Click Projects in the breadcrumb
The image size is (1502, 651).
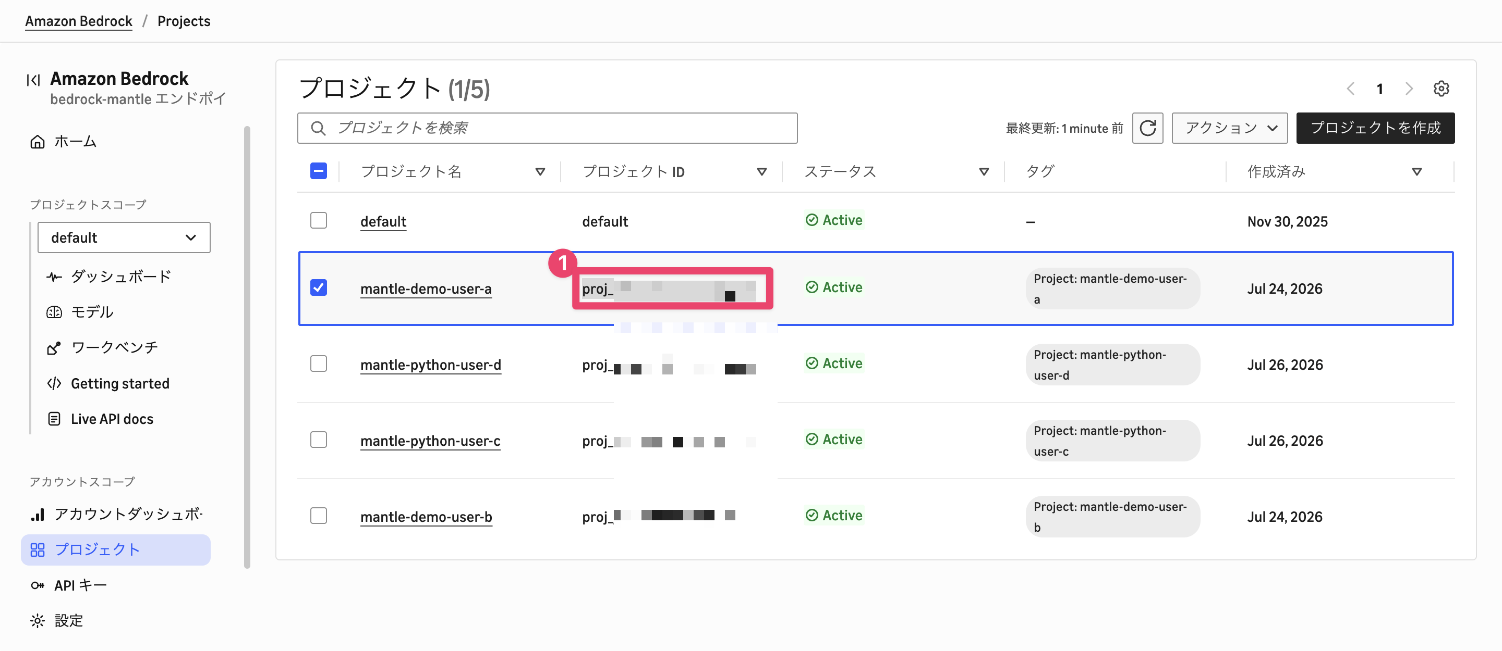(184, 21)
